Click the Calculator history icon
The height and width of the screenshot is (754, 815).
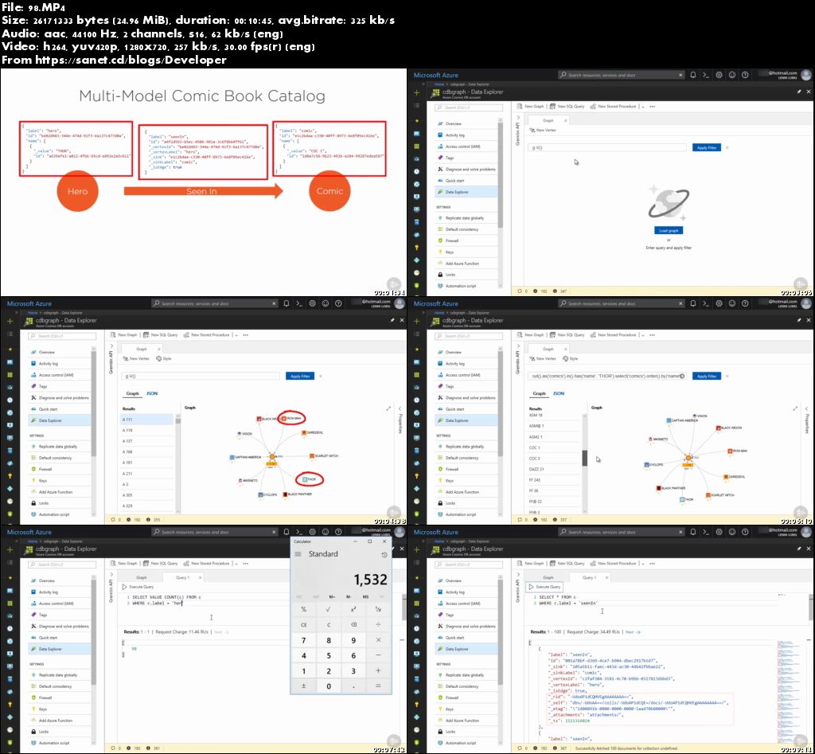coord(384,554)
